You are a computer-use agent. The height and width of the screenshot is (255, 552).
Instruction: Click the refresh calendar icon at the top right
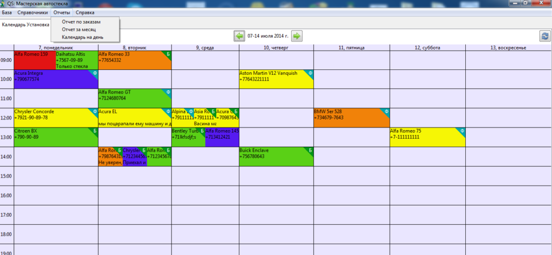point(545,36)
